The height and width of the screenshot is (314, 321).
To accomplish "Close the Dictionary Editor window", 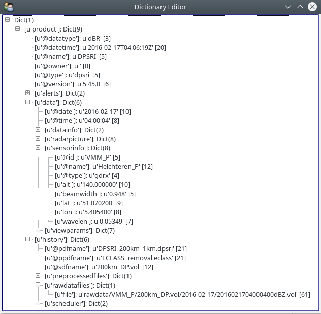I will point(312,7).
